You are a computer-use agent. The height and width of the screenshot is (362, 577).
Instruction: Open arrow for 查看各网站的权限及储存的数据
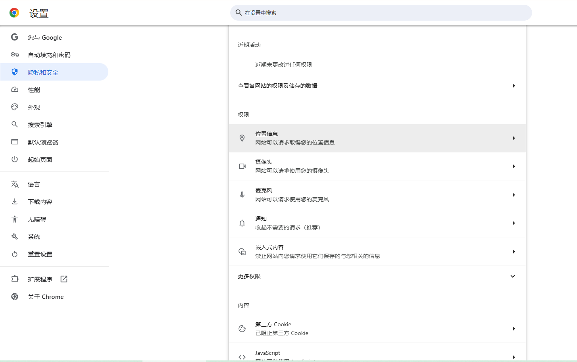coord(514,86)
